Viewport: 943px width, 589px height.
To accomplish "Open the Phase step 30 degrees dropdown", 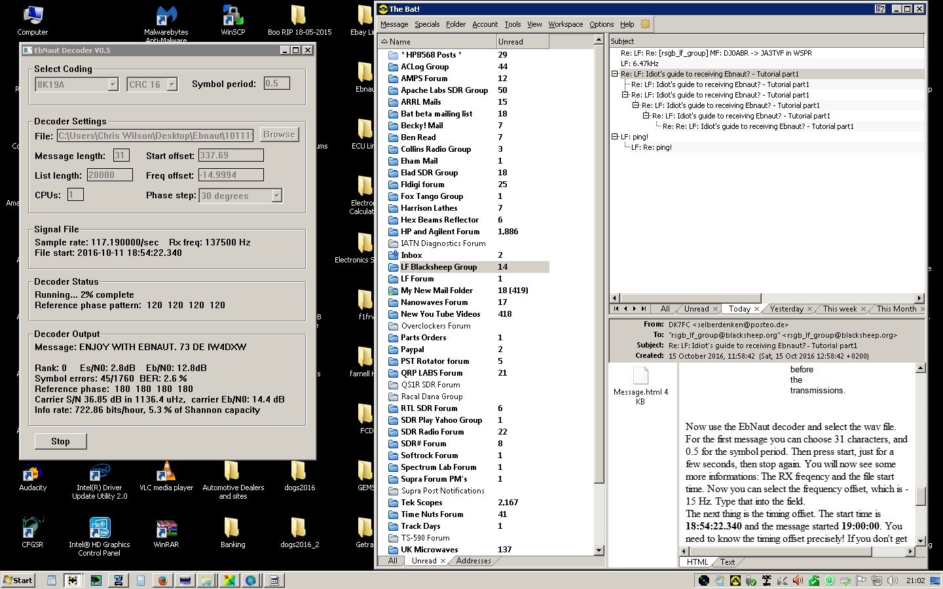I will click(276, 196).
